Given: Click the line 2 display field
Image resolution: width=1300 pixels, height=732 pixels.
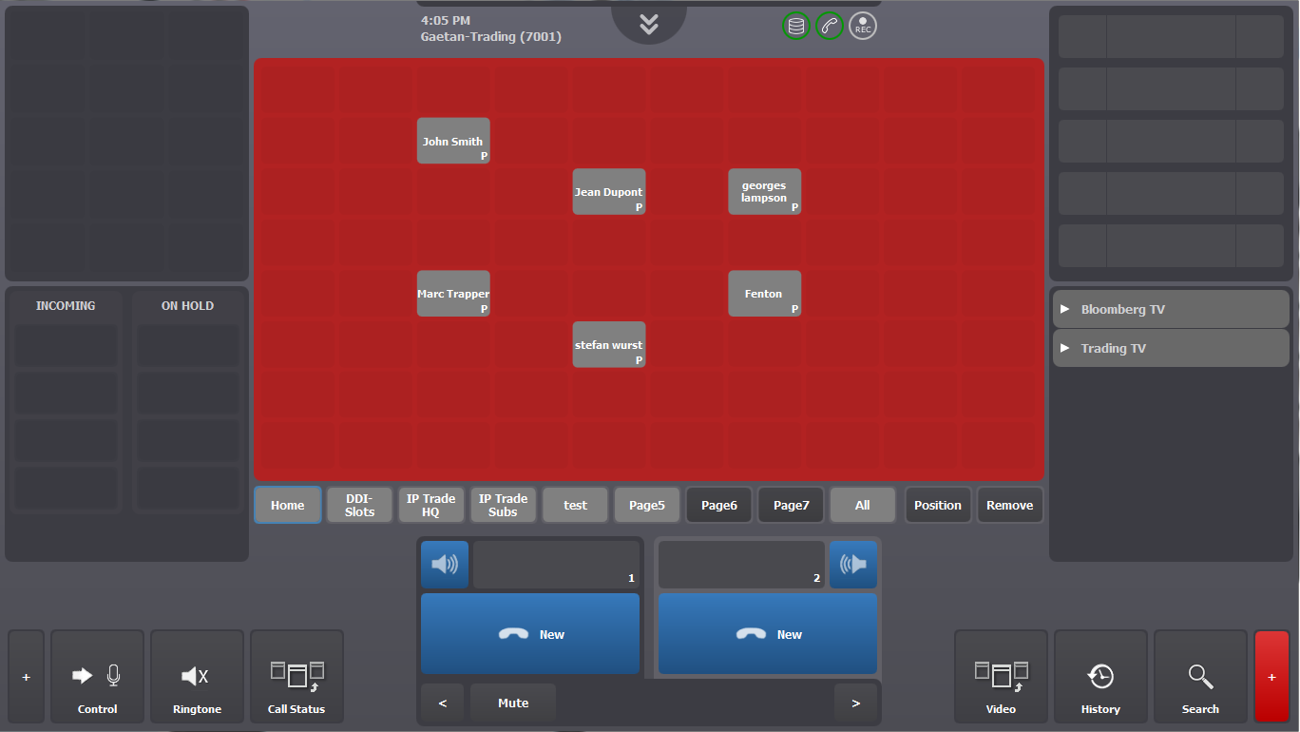Looking at the screenshot, I should click(x=741, y=565).
